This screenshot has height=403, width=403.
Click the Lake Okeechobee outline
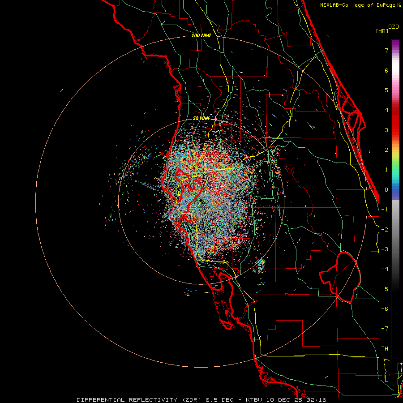[340, 277]
